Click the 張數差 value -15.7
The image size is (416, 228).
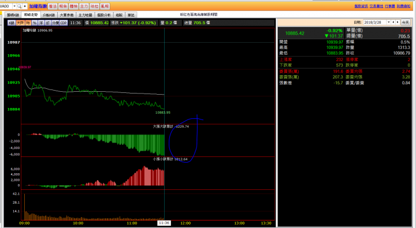coord(338,83)
